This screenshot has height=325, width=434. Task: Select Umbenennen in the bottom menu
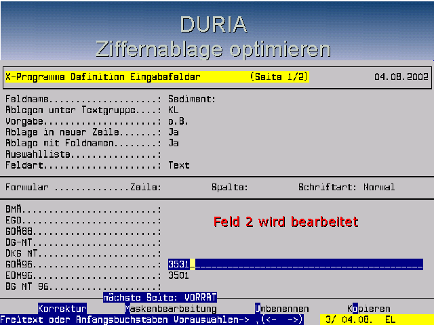coord(282,309)
